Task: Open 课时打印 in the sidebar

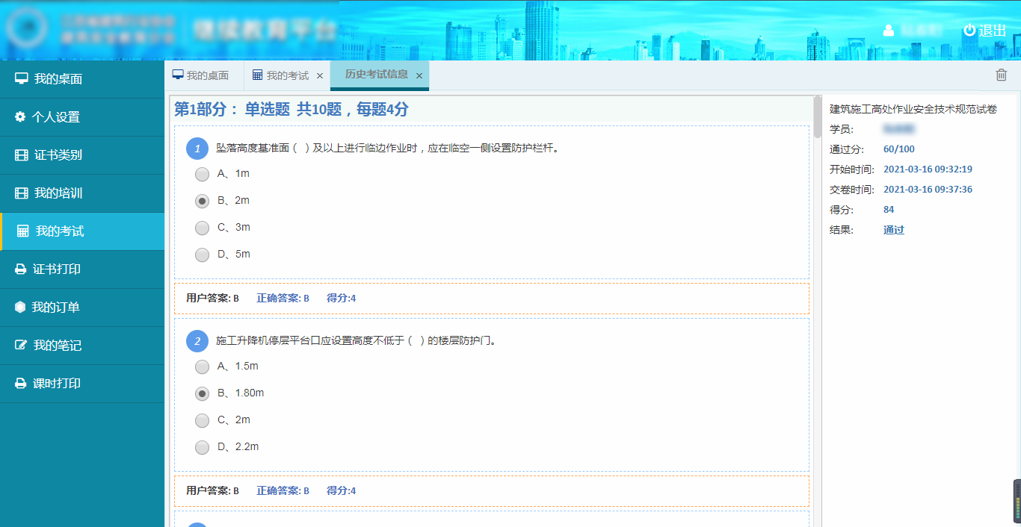Action: (x=57, y=384)
